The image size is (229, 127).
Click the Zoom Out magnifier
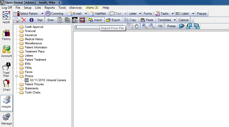pos(152,26)
